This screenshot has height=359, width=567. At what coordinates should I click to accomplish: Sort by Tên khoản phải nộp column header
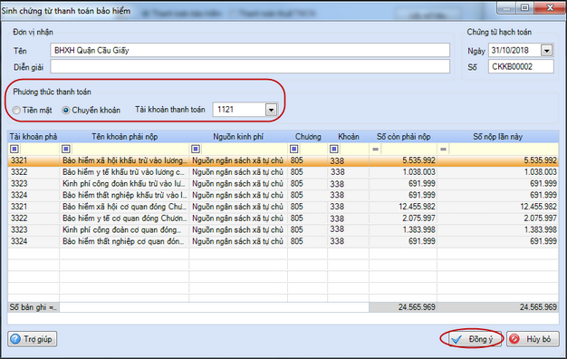[x=124, y=137]
